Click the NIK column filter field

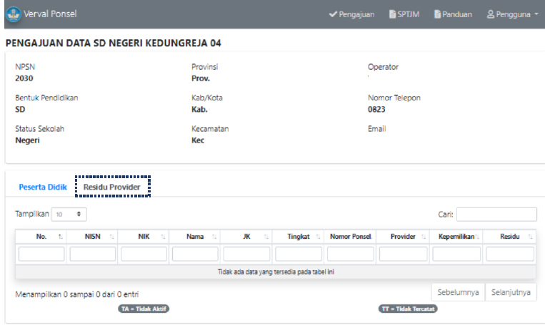coord(144,254)
